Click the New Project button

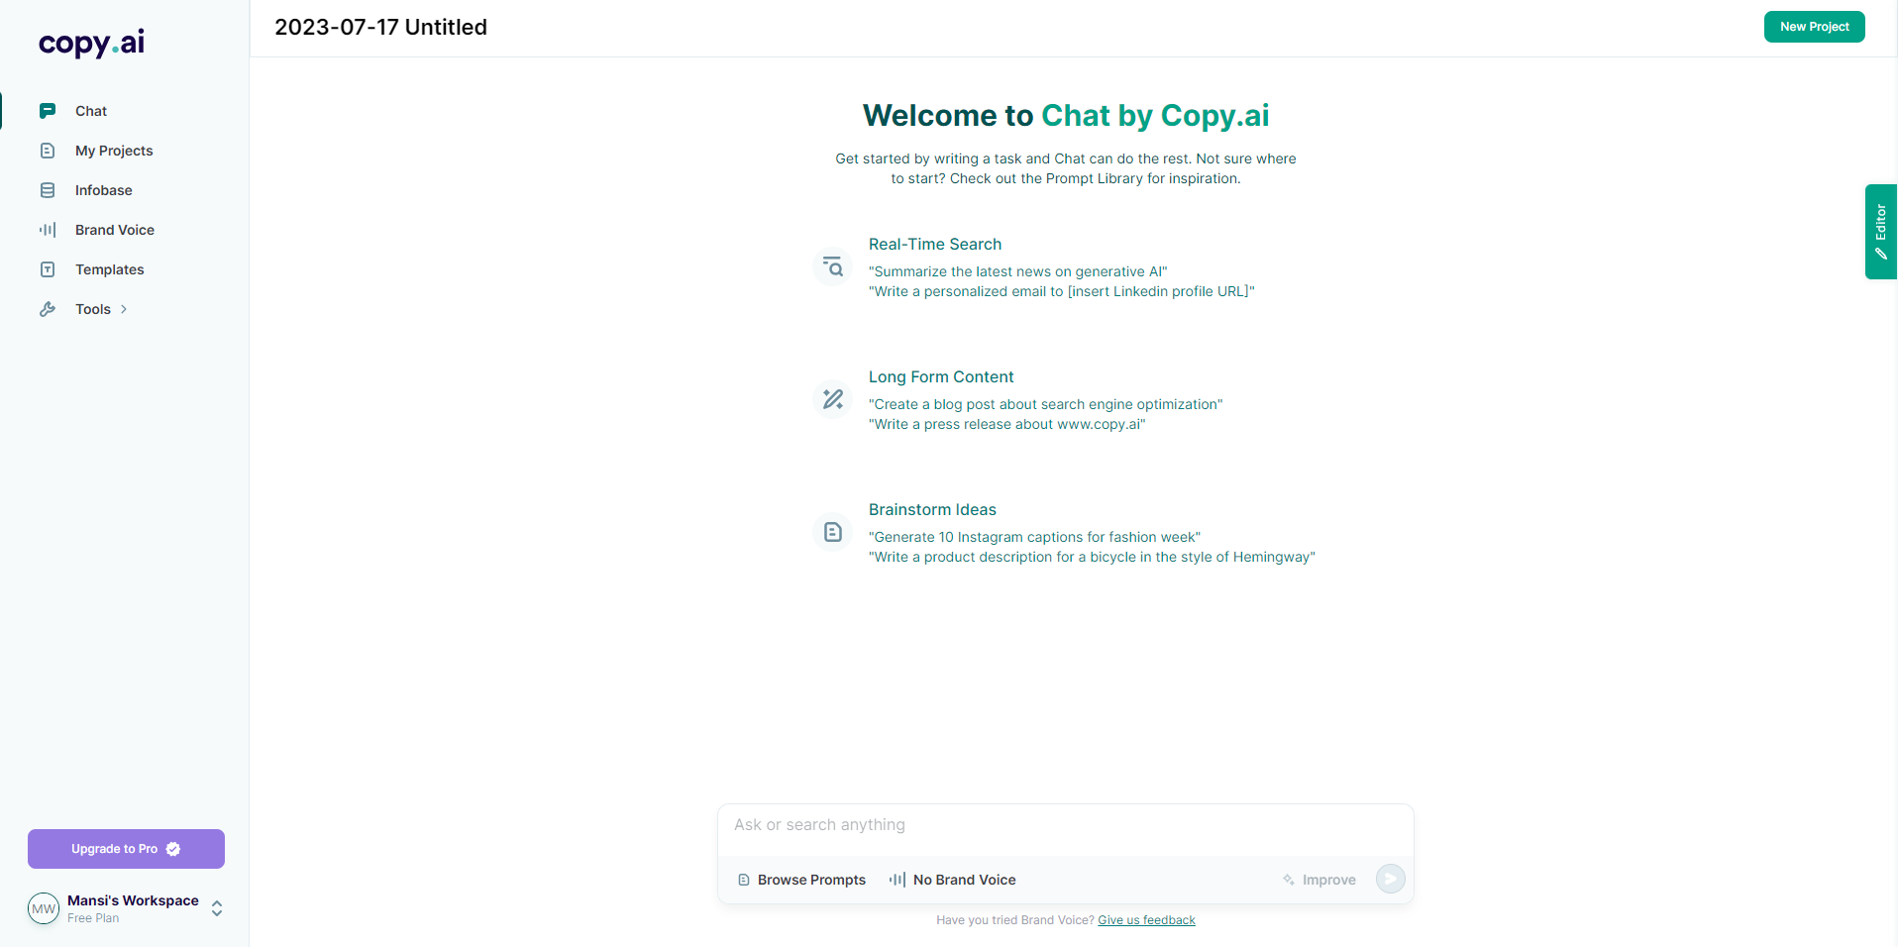point(1814,27)
